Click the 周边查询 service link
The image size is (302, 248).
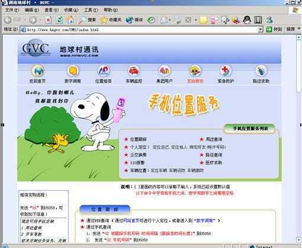[214, 139]
